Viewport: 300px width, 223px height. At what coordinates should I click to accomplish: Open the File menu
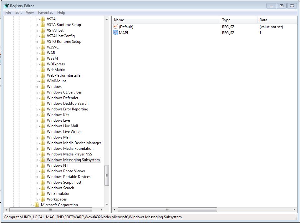click(x=8, y=13)
